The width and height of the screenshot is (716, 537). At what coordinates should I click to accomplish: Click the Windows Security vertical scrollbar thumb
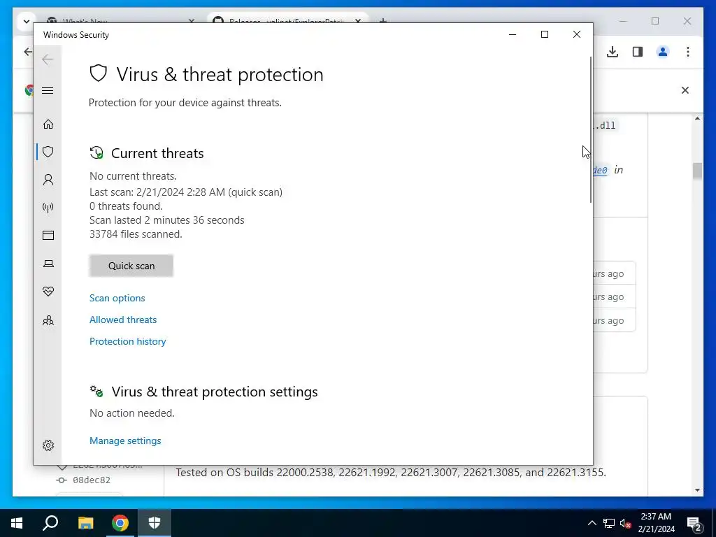[x=591, y=129]
